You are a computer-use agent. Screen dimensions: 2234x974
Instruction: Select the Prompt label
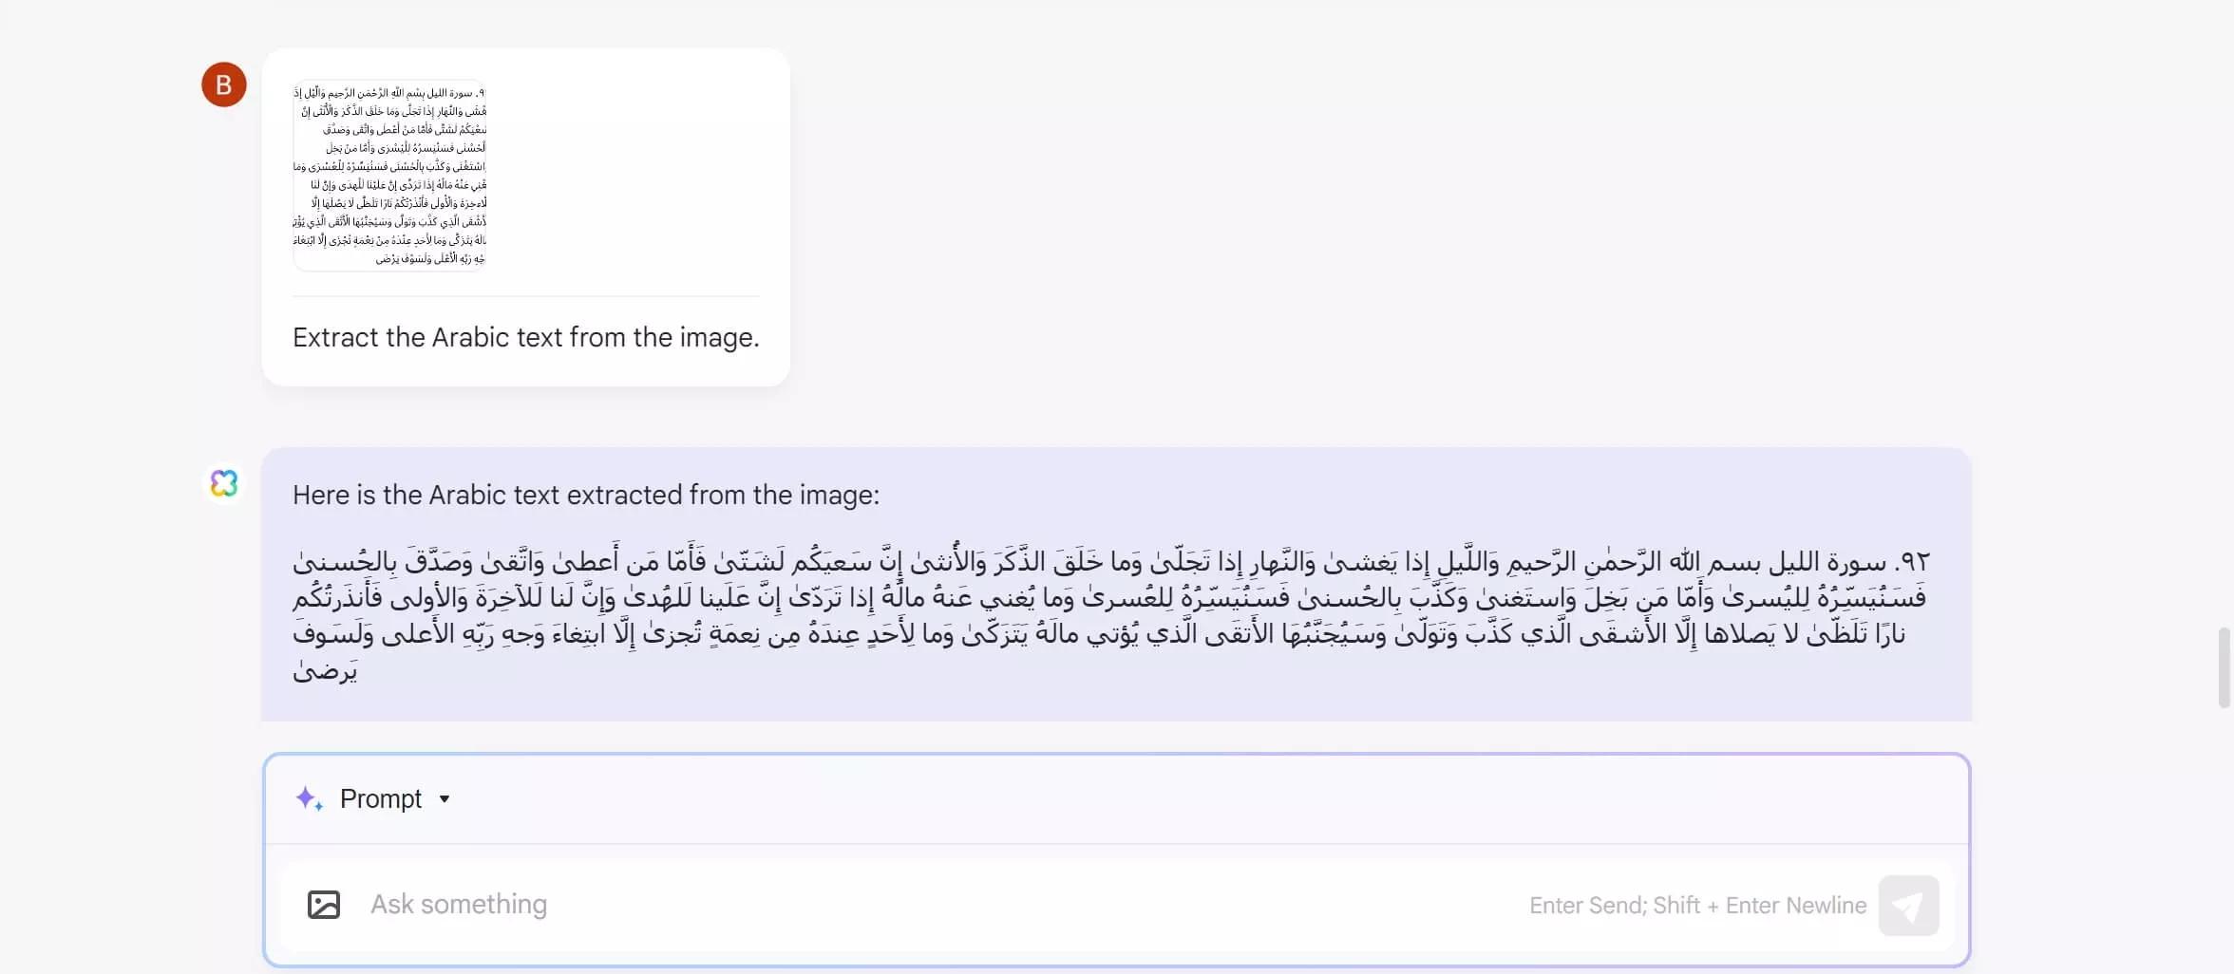tap(380, 798)
